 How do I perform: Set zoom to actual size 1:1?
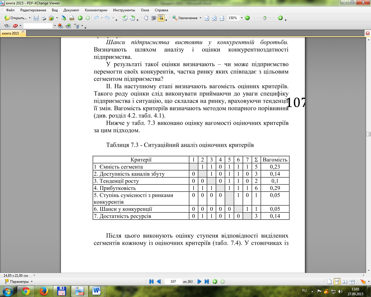pos(207,18)
